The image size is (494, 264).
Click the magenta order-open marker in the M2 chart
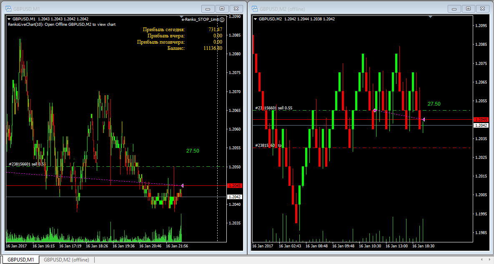click(375, 110)
